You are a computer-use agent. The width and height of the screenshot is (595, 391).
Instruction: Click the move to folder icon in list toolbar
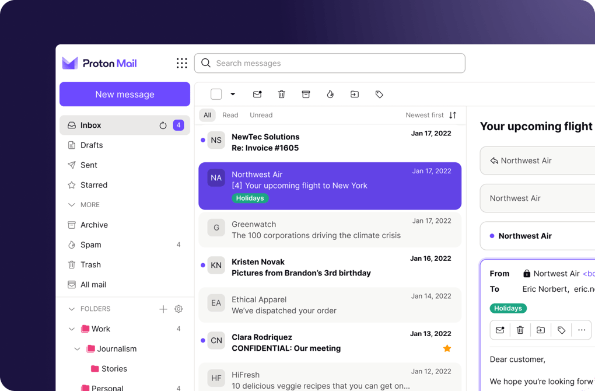[355, 95]
